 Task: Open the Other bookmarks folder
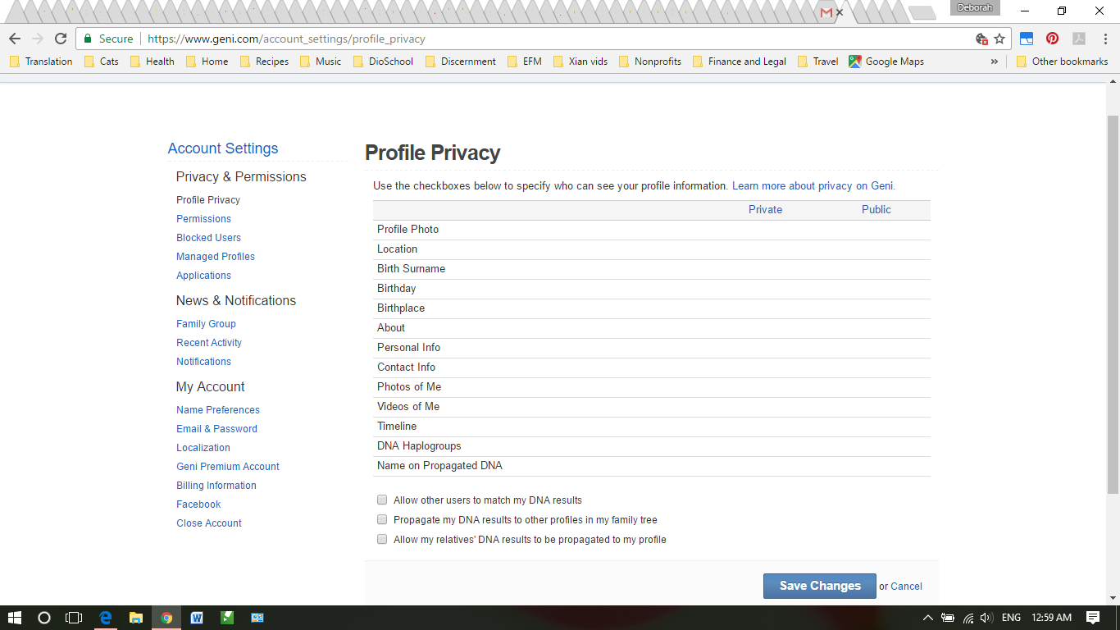coord(1062,62)
